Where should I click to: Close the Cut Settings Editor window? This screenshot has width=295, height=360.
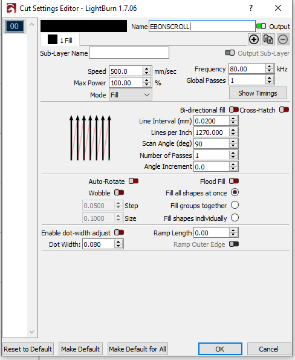(x=278, y=8)
